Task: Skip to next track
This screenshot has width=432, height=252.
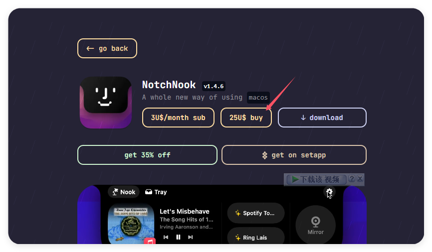Action: pos(191,237)
